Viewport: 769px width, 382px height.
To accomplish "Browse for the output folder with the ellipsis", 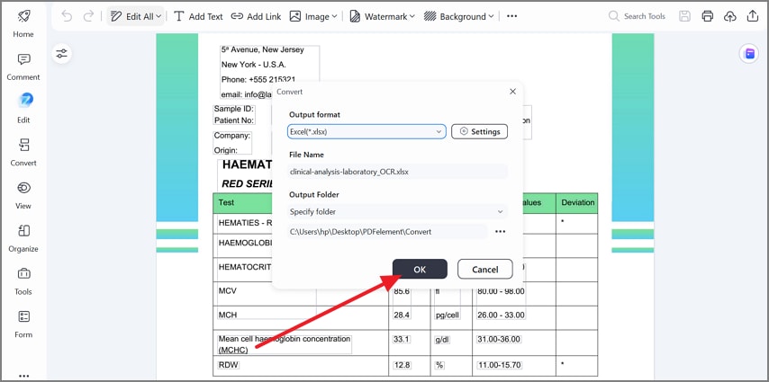I will pyautogui.click(x=501, y=232).
